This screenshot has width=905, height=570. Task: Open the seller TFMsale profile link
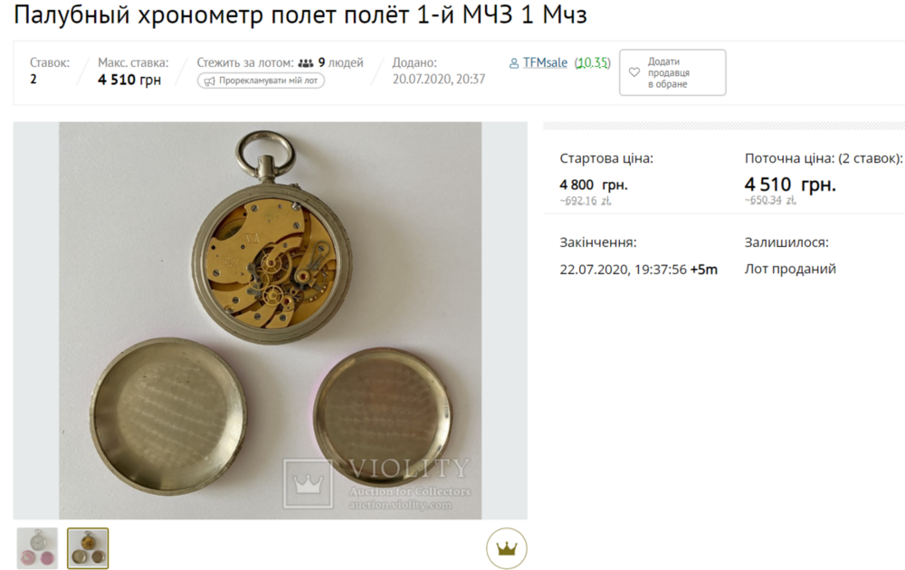coord(545,62)
